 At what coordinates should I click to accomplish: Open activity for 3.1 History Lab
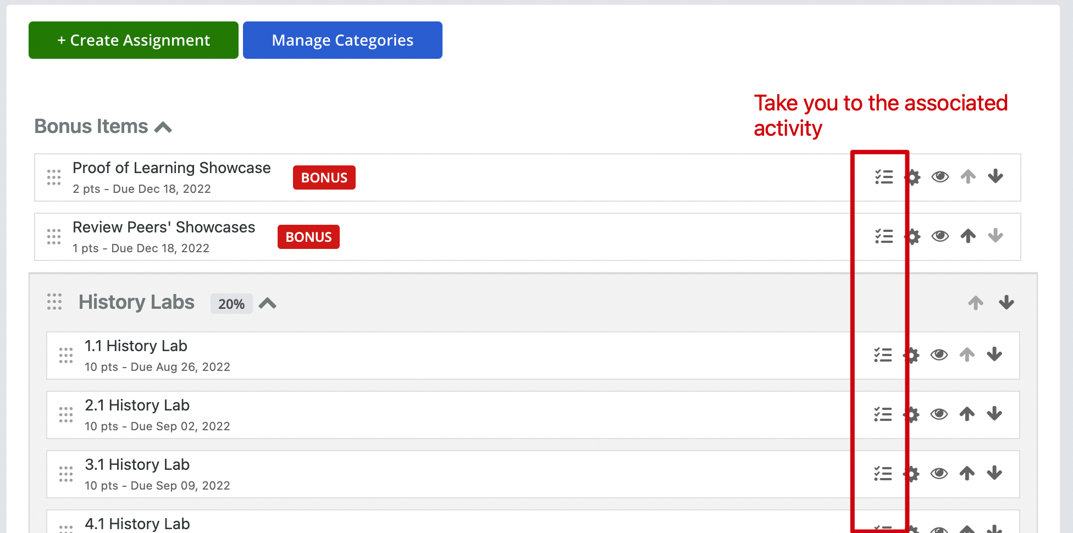coord(883,474)
